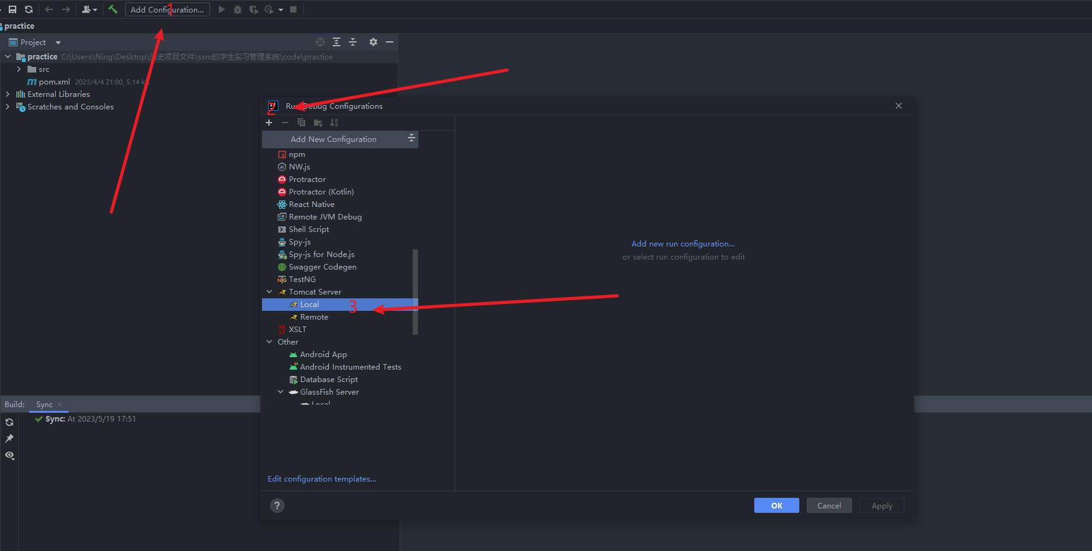Toggle the pin tab icon in Build panel
Image resolution: width=1092 pixels, height=551 pixels.
click(x=9, y=438)
